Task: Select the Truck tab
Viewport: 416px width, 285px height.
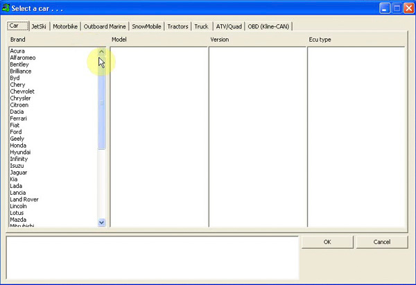Action: (201, 26)
